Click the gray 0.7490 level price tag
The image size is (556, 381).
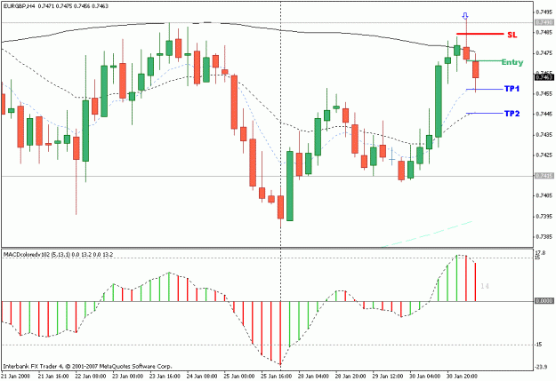pyautogui.click(x=544, y=22)
